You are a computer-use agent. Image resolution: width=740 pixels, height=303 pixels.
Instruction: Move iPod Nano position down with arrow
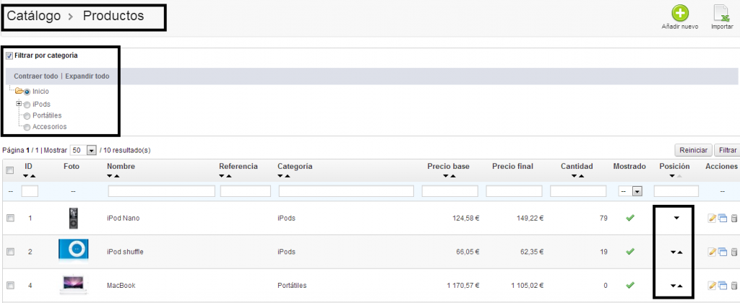[x=676, y=218]
